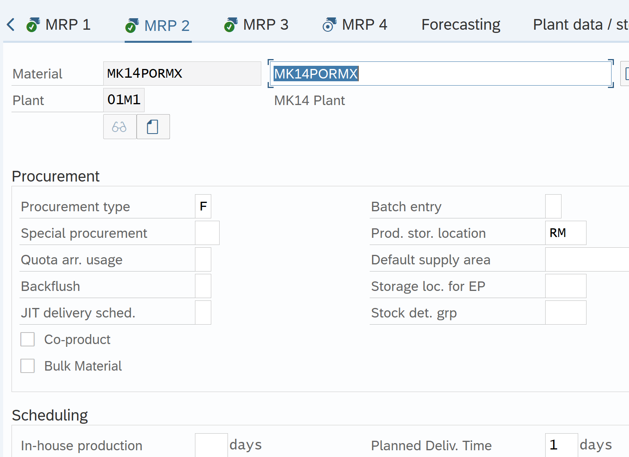Click the MRP 3 tab status icon
Screen dimensions: 629x457
[x=230, y=25]
